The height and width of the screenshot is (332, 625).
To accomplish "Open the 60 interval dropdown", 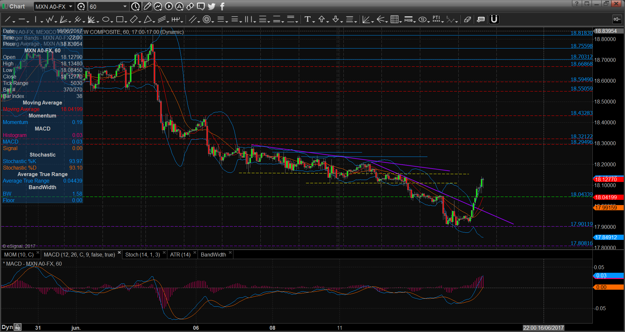I will pos(125,6).
